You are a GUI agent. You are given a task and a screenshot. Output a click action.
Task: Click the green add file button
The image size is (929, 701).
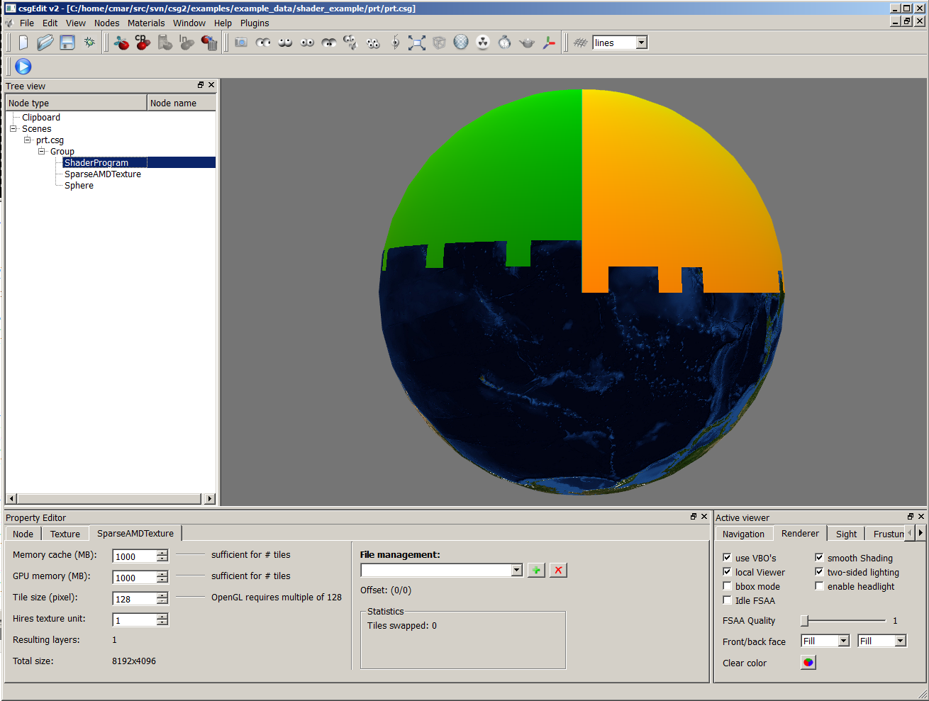pos(536,571)
